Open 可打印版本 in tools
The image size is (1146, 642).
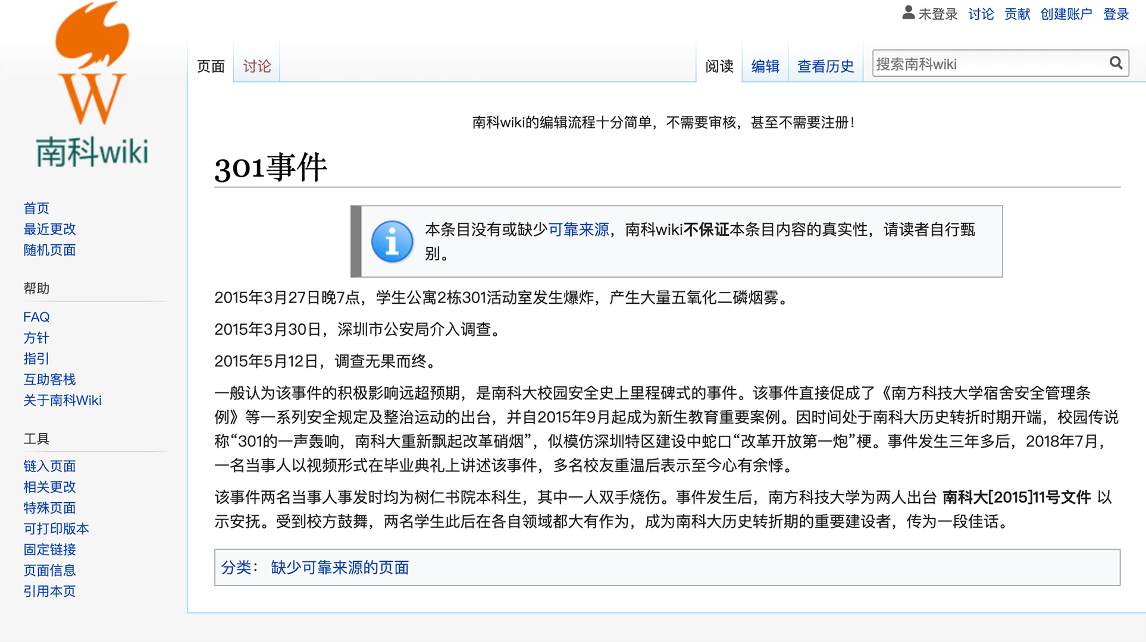tap(56, 528)
